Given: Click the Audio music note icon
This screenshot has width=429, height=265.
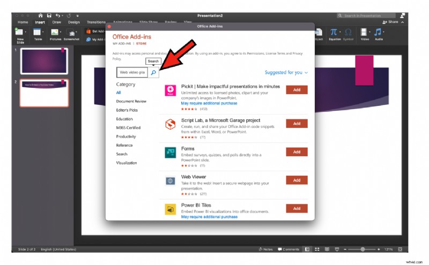Looking at the screenshot, I should [378, 32].
